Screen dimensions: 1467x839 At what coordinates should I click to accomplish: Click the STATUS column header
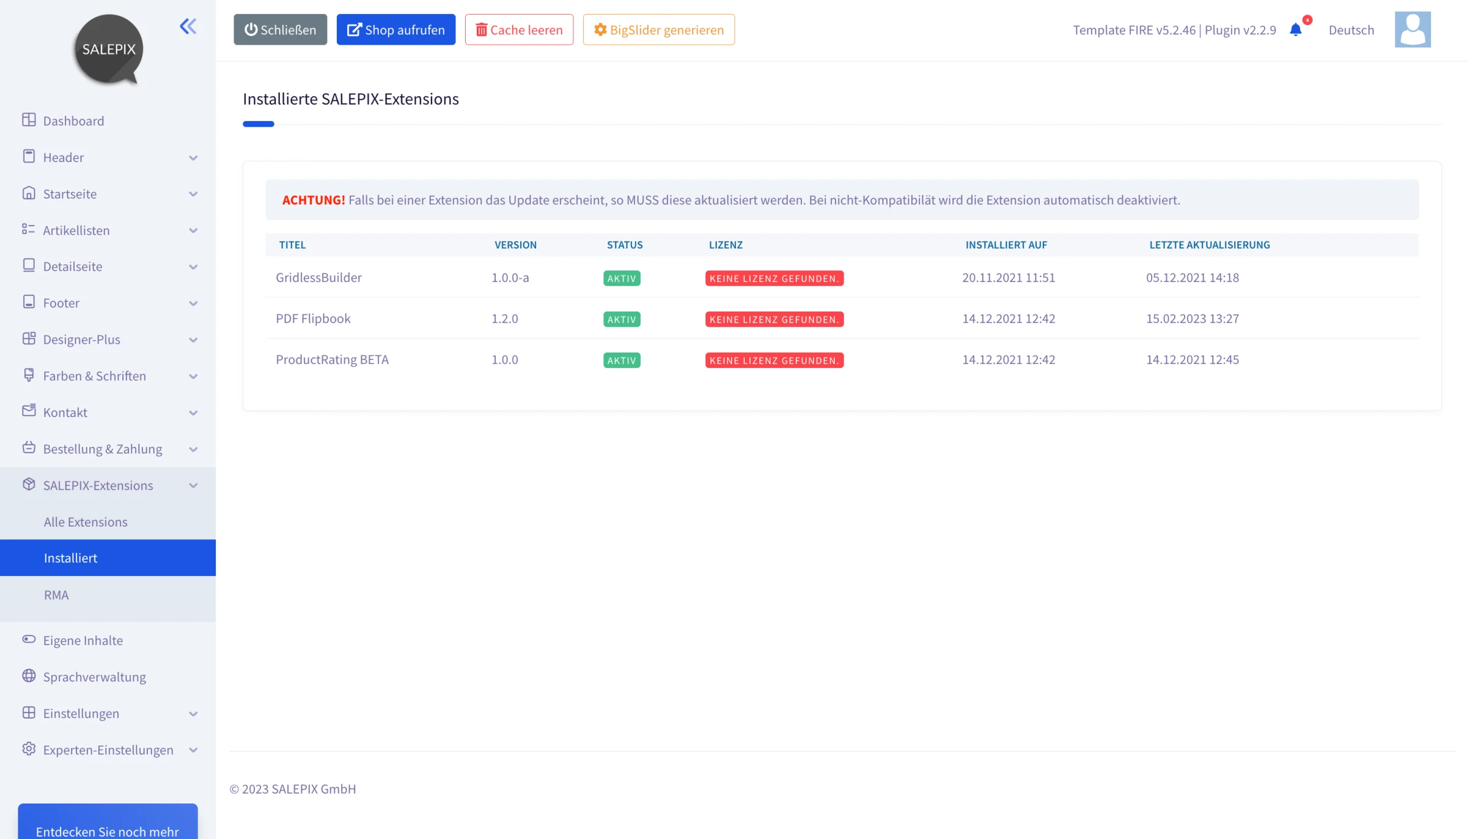tap(625, 245)
